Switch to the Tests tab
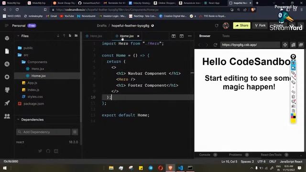Viewport: 306px width, 172px height. click(x=226, y=36)
